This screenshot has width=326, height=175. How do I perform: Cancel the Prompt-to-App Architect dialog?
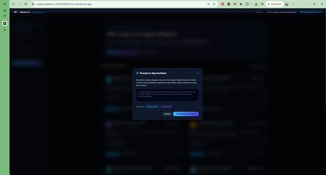(x=167, y=114)
